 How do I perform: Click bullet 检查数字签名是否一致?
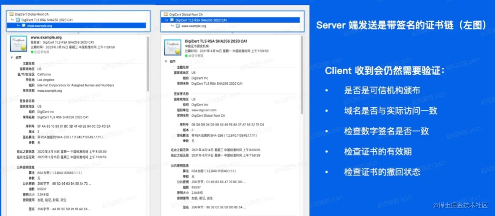387,131
